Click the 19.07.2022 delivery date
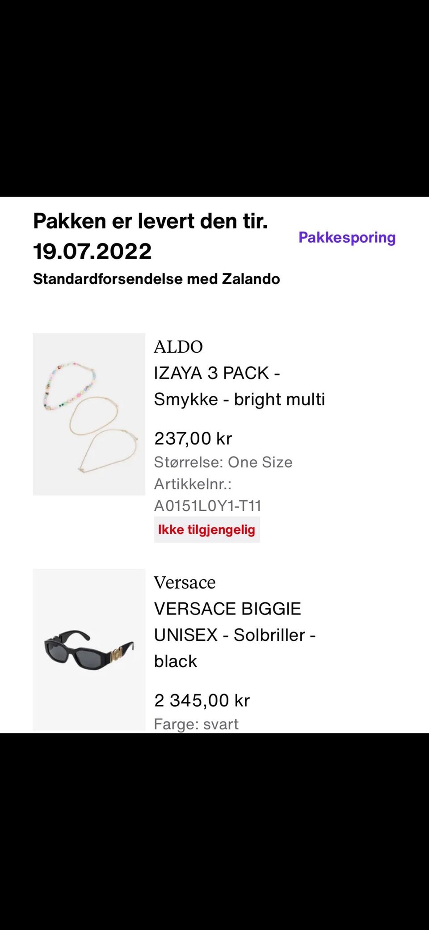Image resolution: width=429 pixels, height=930 pixels. pos(92,251)
